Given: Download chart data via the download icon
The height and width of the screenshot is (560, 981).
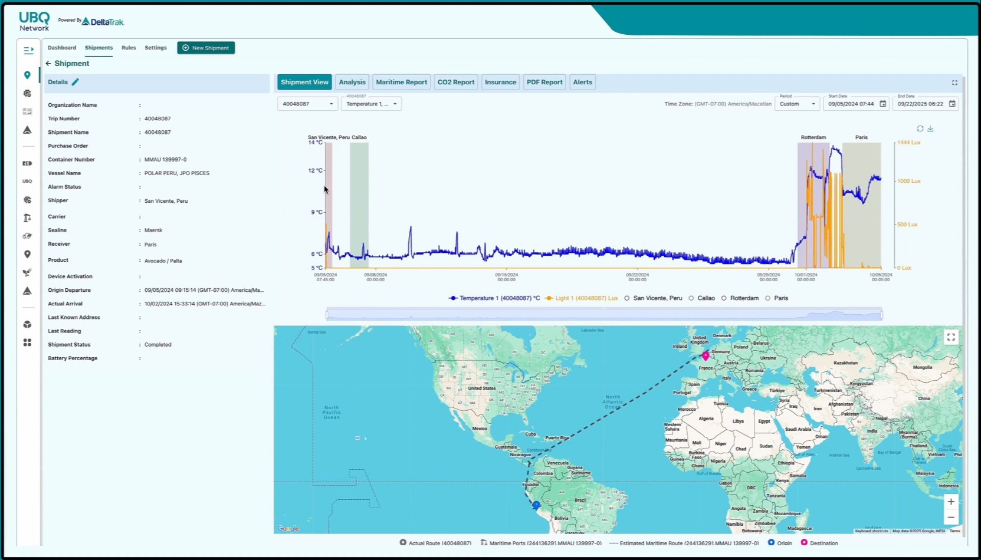Looking at the screenshot, I should [930, 129].
